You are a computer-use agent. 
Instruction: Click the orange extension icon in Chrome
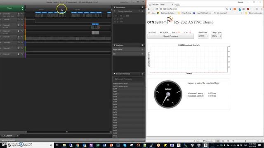(235, 9)
